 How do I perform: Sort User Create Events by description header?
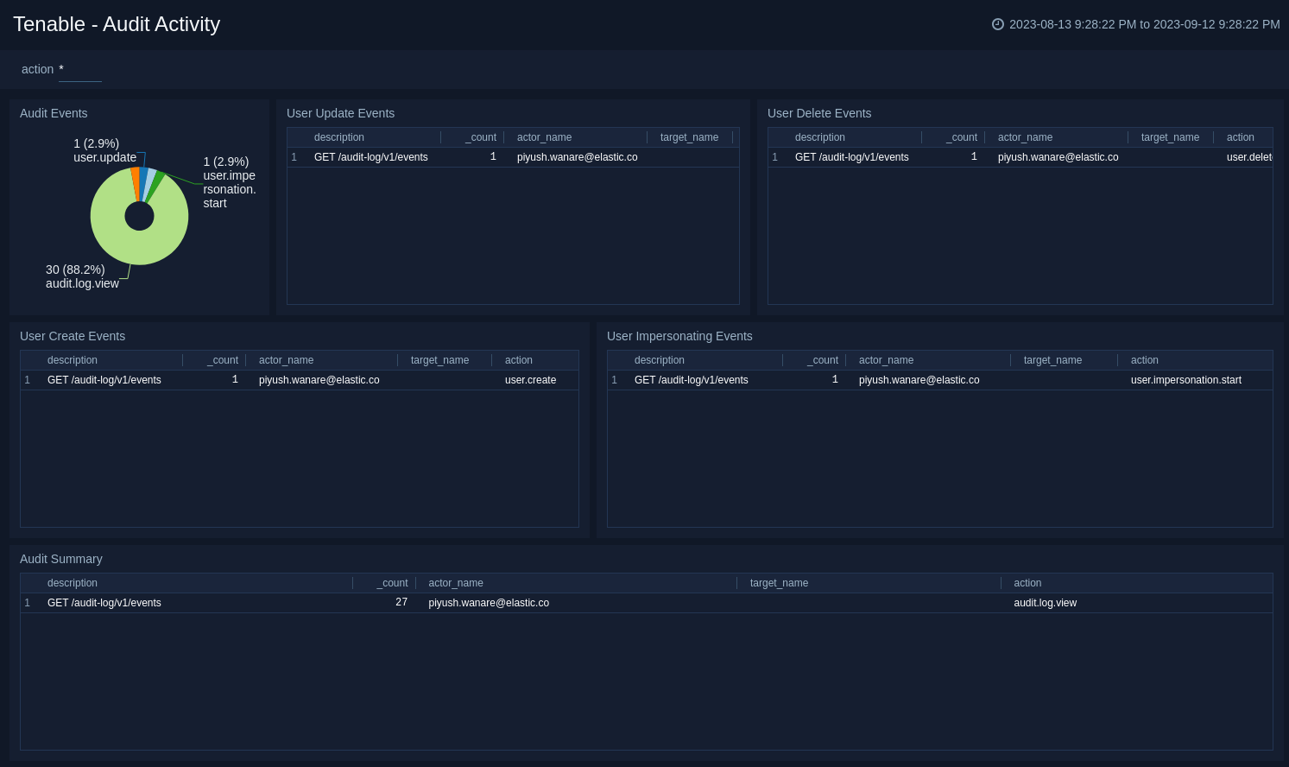(73, 360)
